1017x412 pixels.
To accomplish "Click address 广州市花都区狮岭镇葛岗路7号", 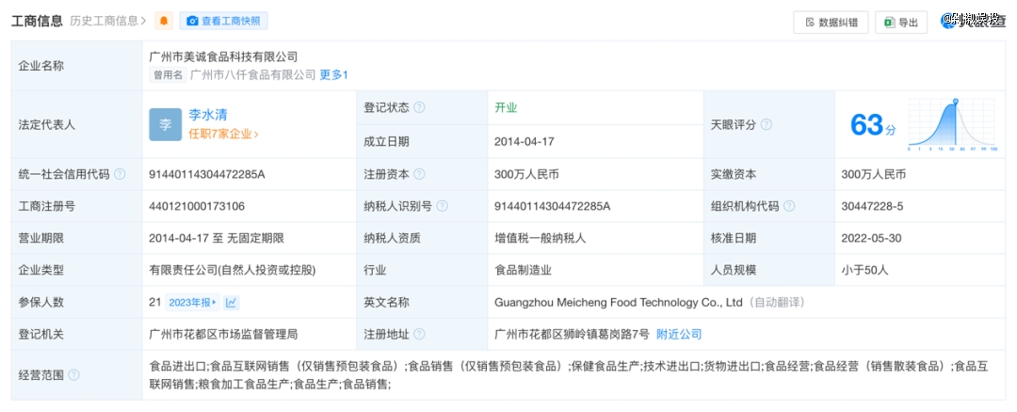I will [572, 334].
